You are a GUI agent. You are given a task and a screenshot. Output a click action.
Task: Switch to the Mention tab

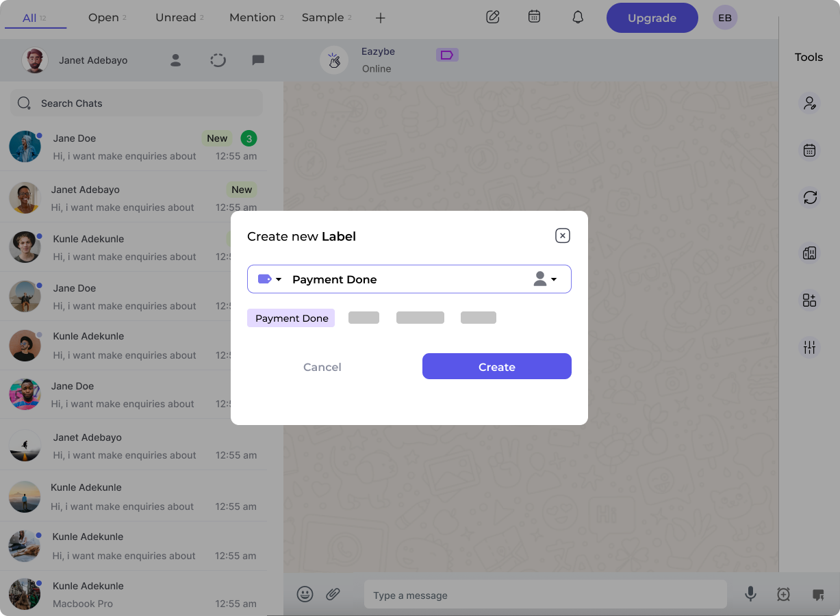pyautogui.click(x=257, y=18)
